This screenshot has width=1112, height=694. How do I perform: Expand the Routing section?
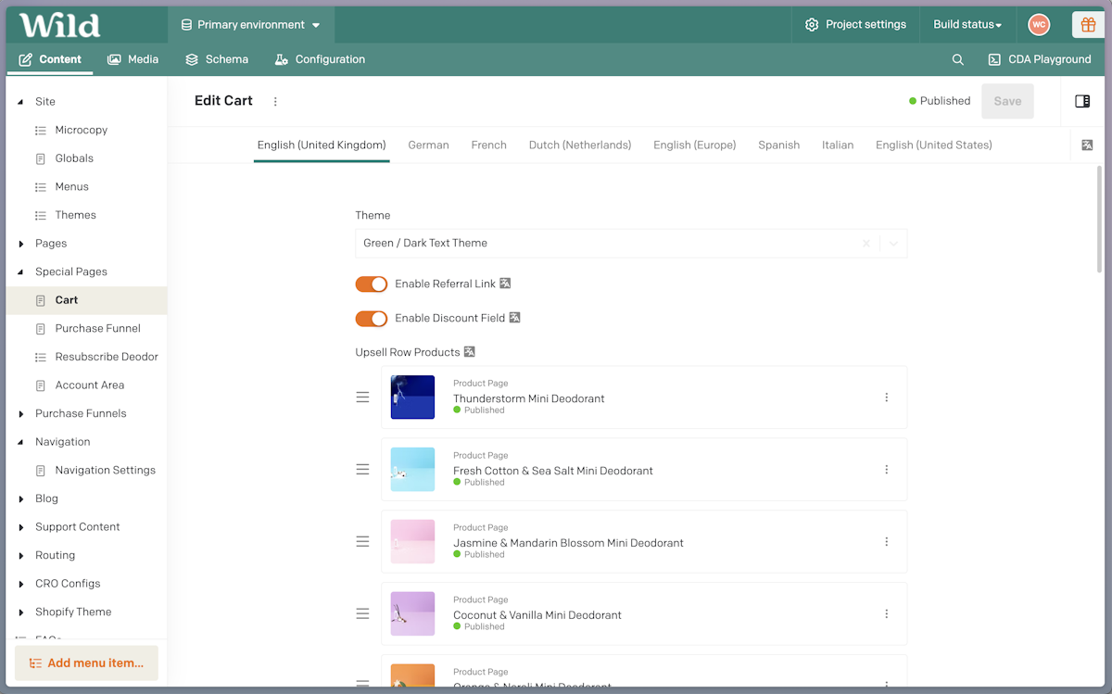click(x=21, y=556)
